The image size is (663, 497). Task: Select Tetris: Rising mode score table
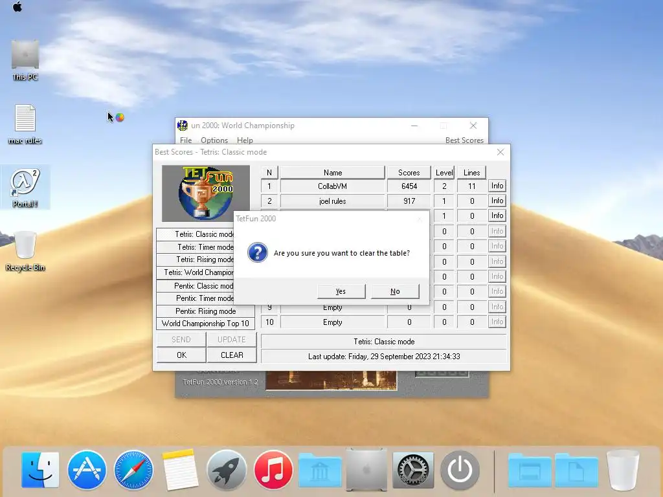[196, 260]
